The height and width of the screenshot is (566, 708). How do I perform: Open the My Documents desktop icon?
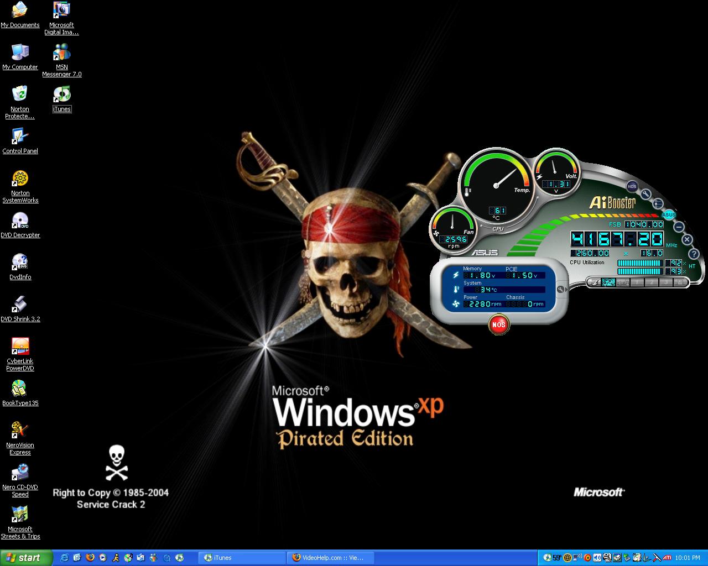pyautogui.click(x=20, y=14)
